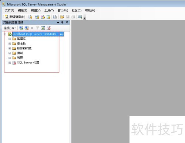
Task: Open the 工具(T) menu
Action: tap(49, 10)
